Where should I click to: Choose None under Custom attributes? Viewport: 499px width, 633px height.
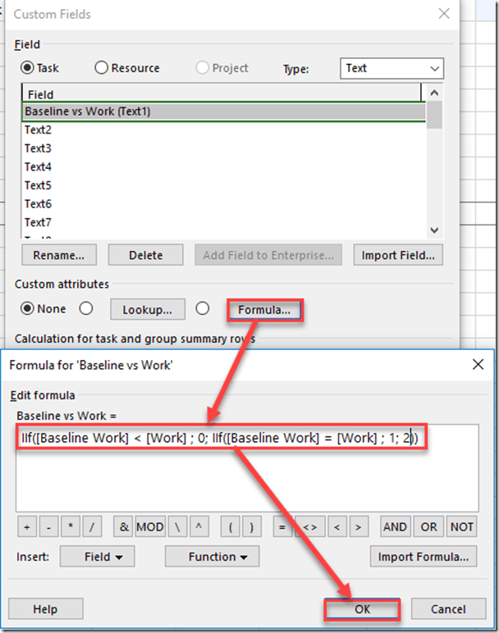[x=28, y=309]
